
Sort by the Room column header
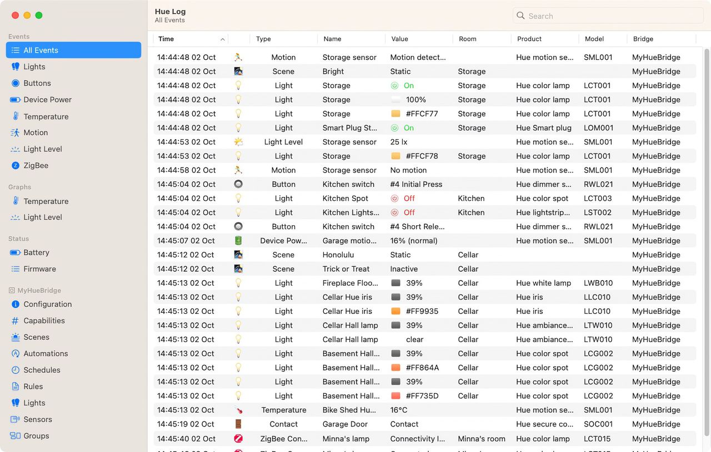point(467,39)
